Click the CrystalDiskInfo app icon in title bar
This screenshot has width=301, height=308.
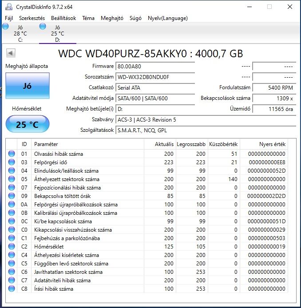pos(8,7)
